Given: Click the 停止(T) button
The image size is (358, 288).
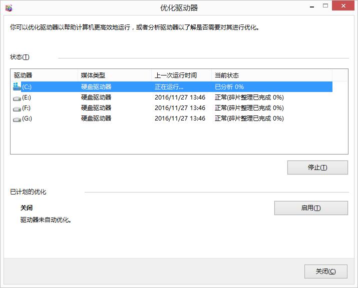Looking at the screenshot, I should (317, 167).
